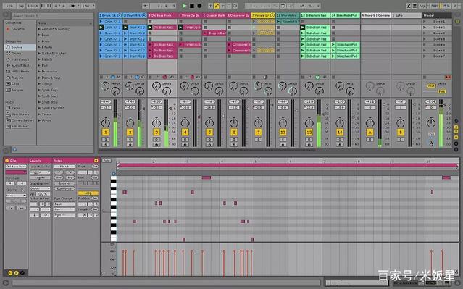Screen dimensions: 463x289
Task: Open User Library in Places
Action: (20, 114)
